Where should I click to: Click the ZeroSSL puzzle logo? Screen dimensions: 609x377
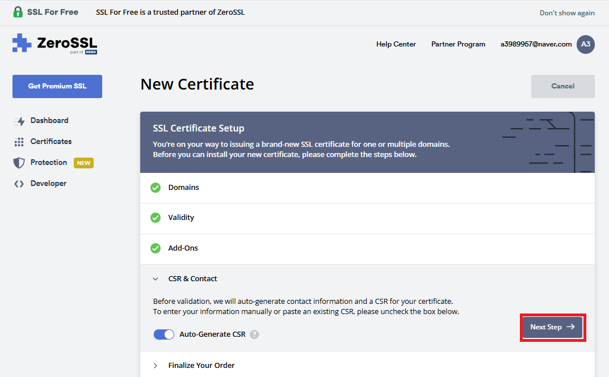[x=22, y=43]
